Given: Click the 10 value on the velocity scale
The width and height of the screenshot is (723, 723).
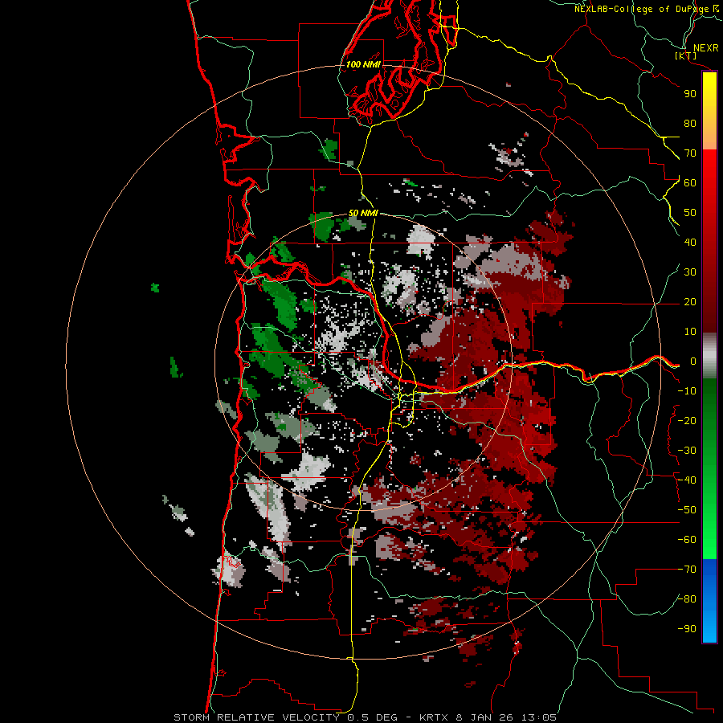Looking at the screenshot, I should (690, 332).
